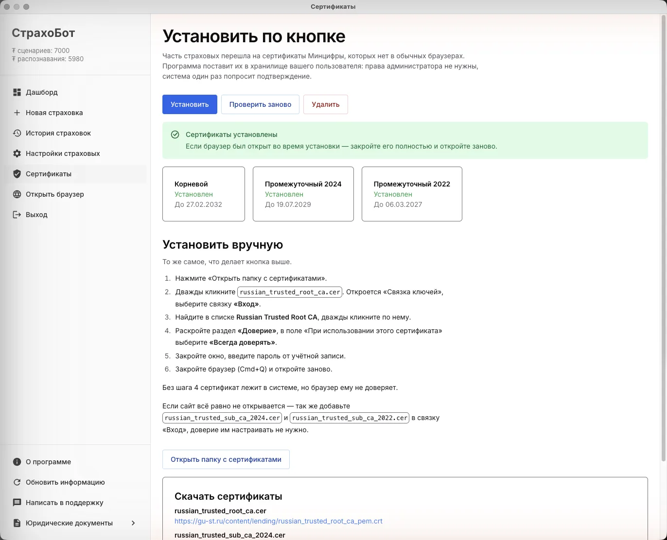The width and height of the screenshot is (667, 540).
Task: Click the green checkmark success icon
Action: 175,135
